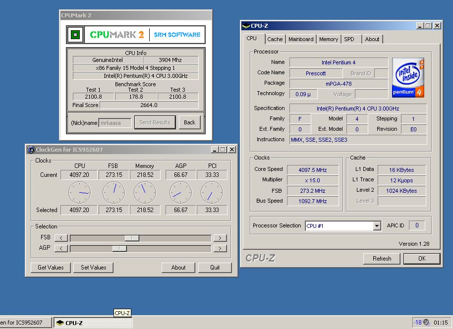Click Get Values in ClockGen
Viewport: 453px width, 329px height.
pyautogui.click(x=51, y=268)
